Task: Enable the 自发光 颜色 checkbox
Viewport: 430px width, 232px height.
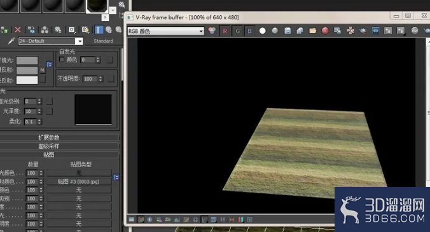Action: 62,60
